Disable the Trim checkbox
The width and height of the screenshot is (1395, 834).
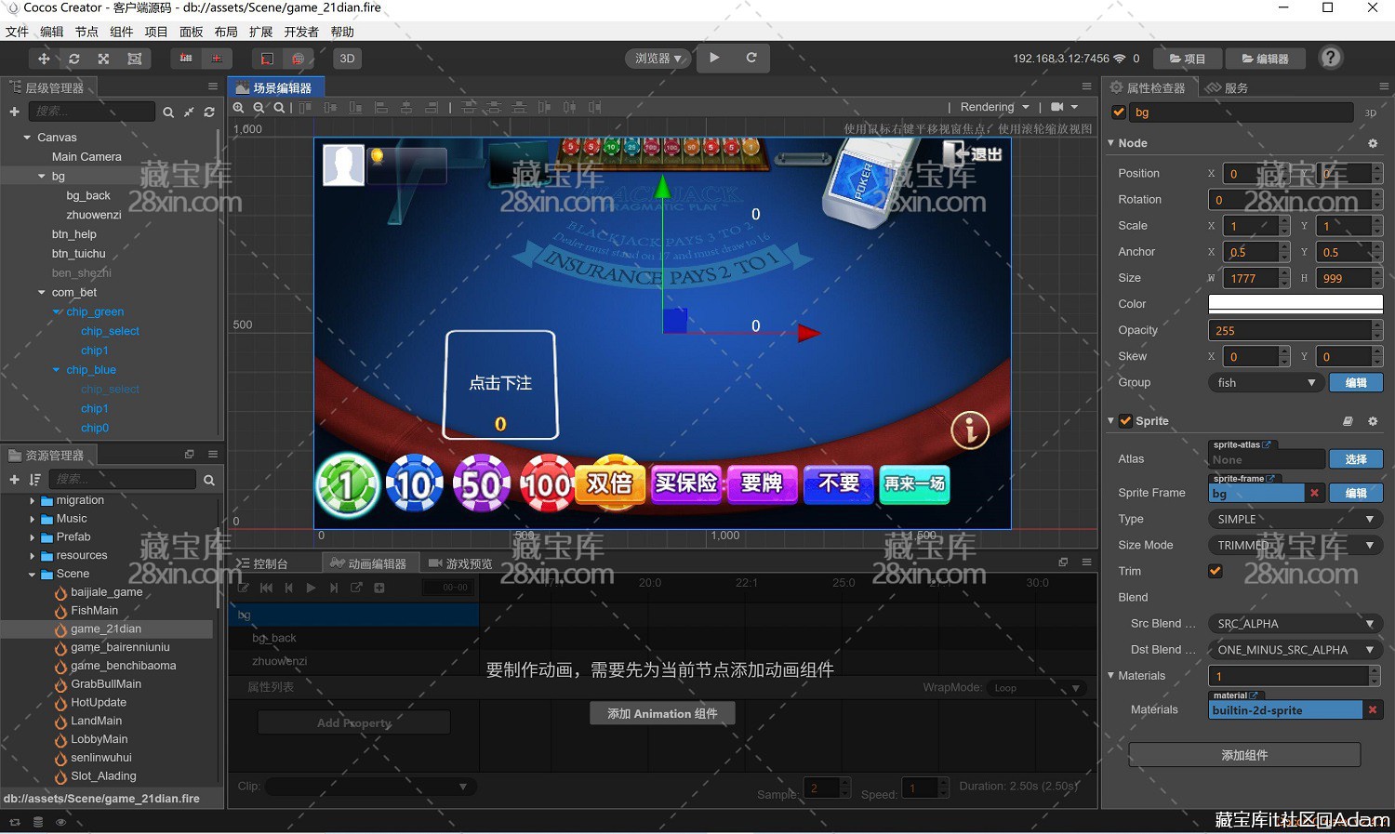(x=1215, y=571)
